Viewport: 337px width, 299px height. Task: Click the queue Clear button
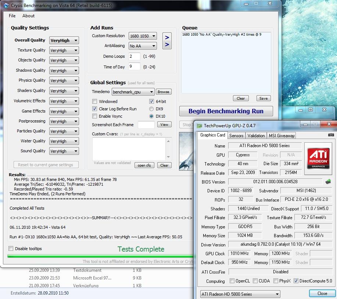click(x=241, y=98)
